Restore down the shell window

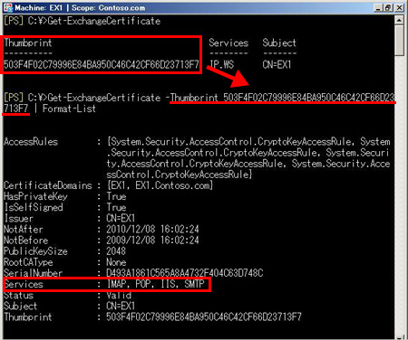coord(388,8)
